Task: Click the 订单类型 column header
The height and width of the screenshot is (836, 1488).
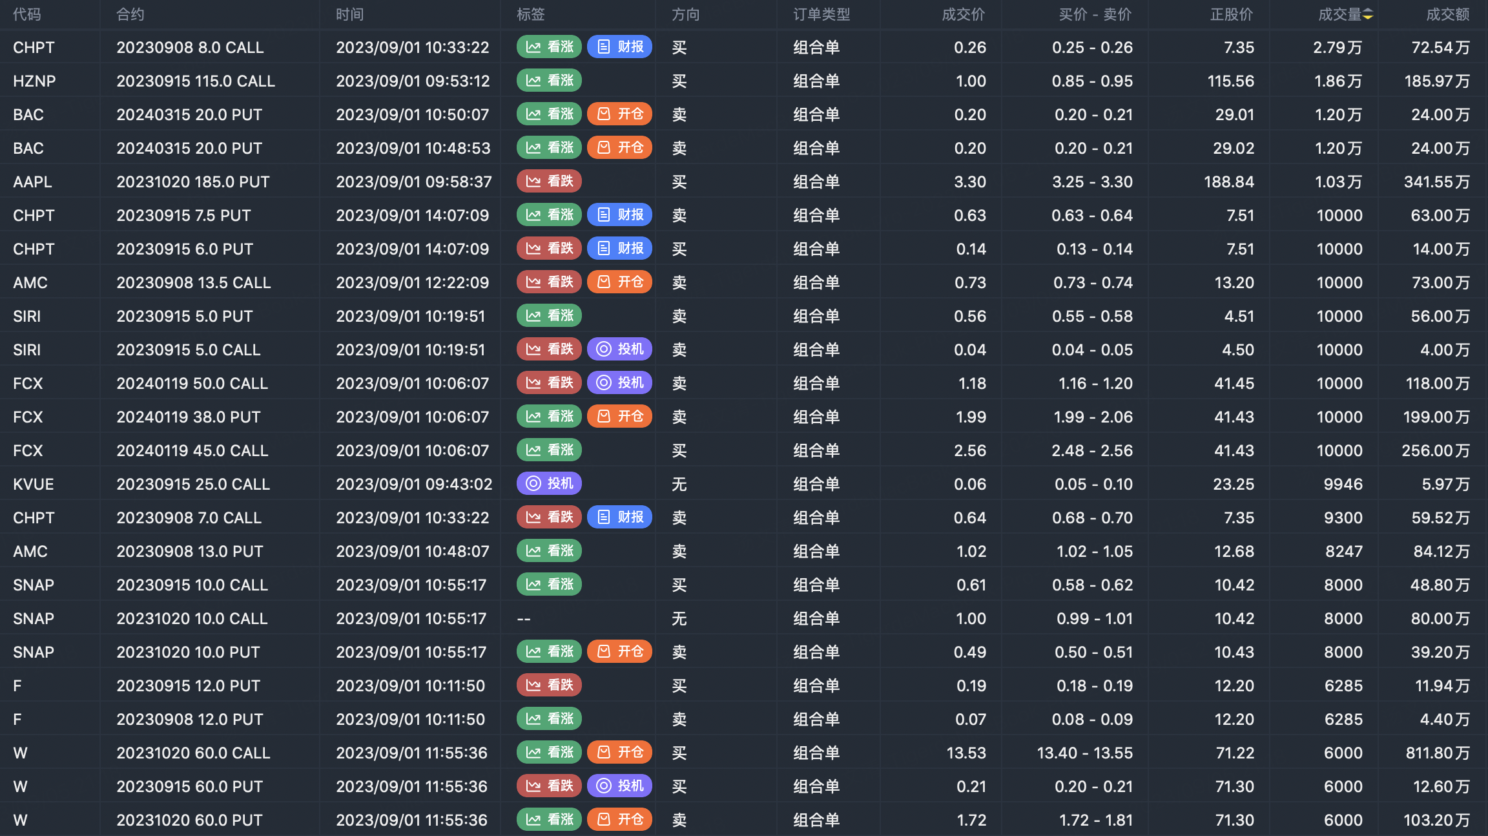Action: click(821, 14)
